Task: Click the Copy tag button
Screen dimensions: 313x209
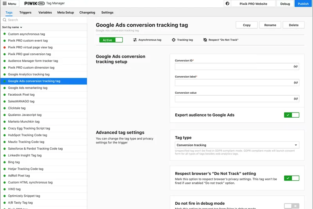Action: [246, 25]
